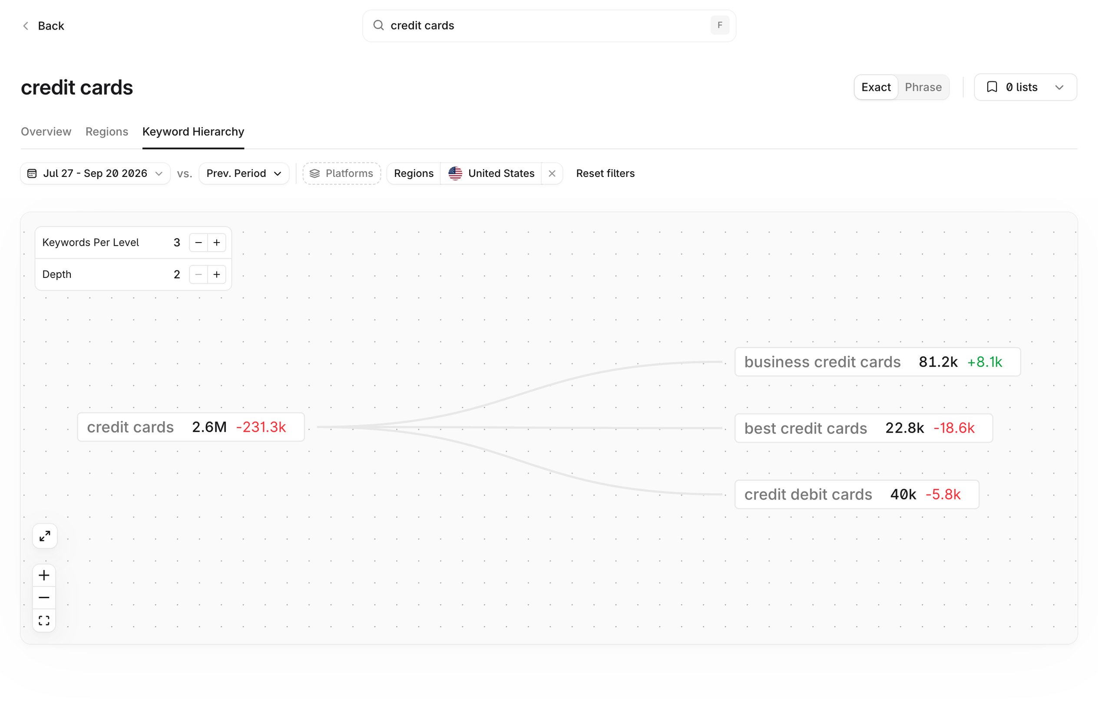Open the Jul 27 - Sep 20 2026 date picker
Image resolution: width=1099 pixels, height=706 pixels.
point(95,173)
